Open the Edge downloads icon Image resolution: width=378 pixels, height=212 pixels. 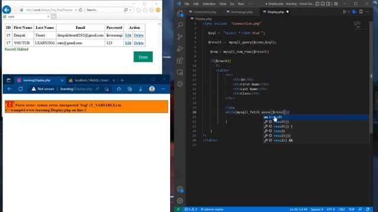[x=141, y=89]
